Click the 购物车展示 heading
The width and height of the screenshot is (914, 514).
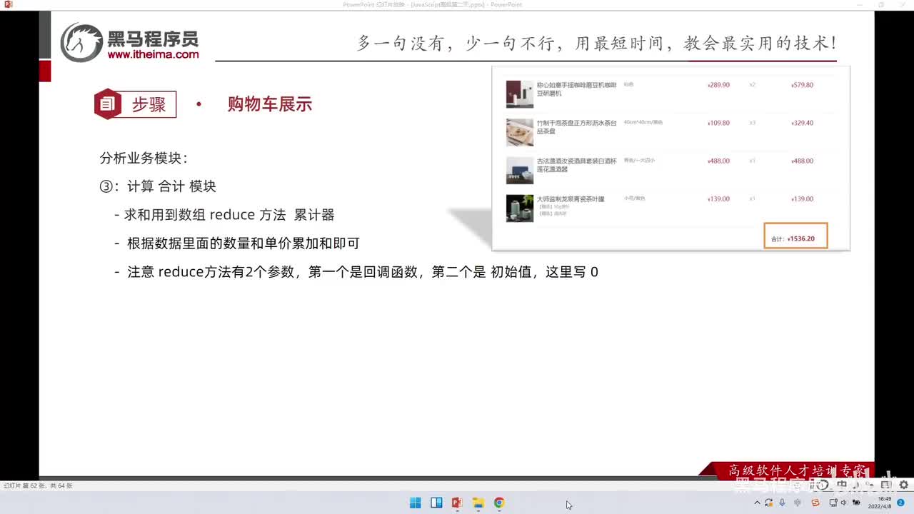(x=270, y=104)
